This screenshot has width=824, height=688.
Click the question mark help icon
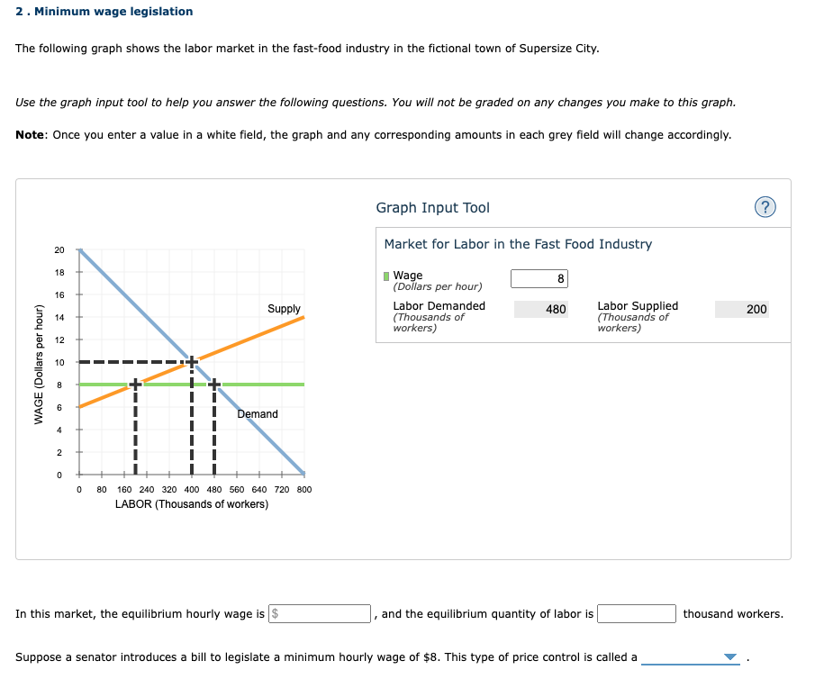765,206
